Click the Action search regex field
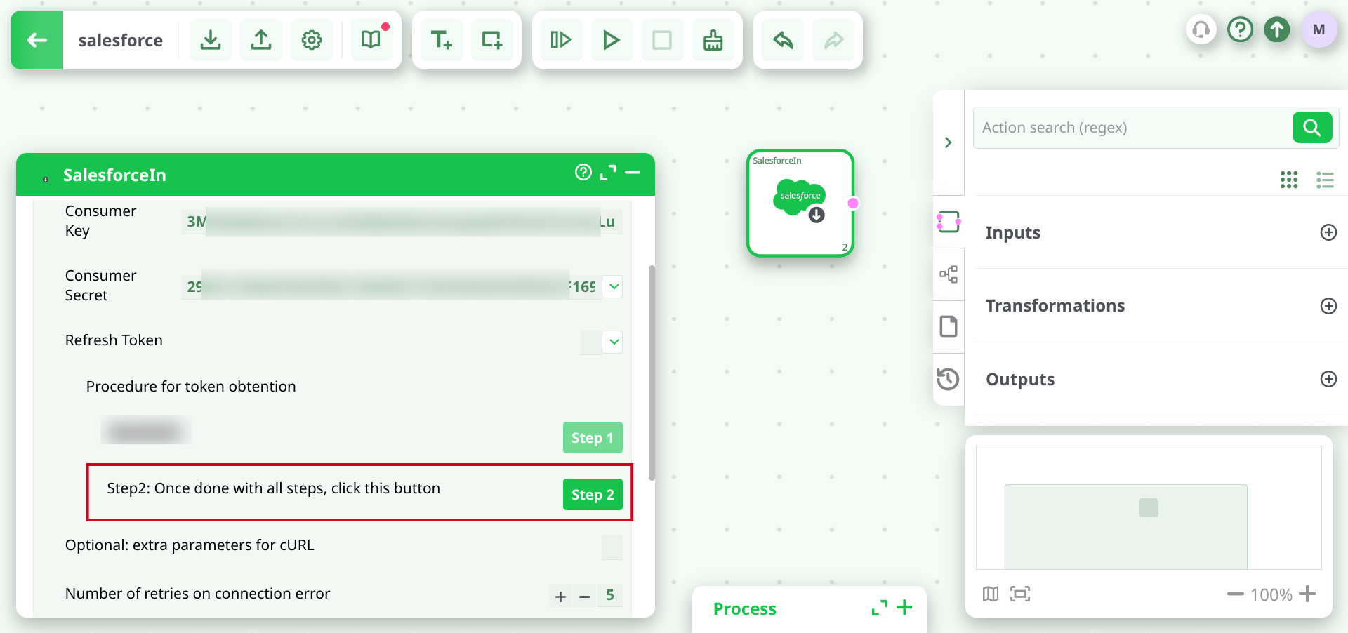The height and width of the screenshot is (633, 1348). pos(1133,128)
